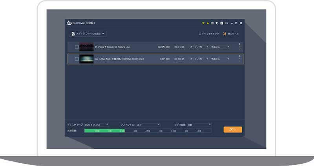Click the save project icon in title bar

pyautogui.click(x=212, y=23)
